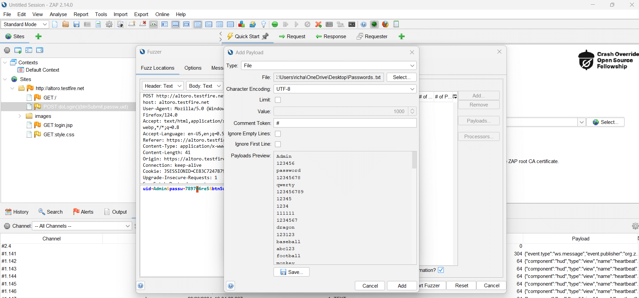
Task: Click the New Session toolbar icon
Action: tap(55, 24)
